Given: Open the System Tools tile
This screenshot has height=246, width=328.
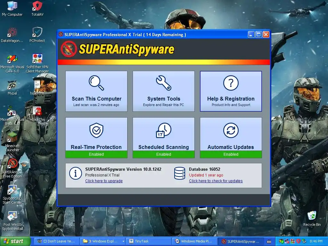Looking at the screenshot, I should 164,91.
